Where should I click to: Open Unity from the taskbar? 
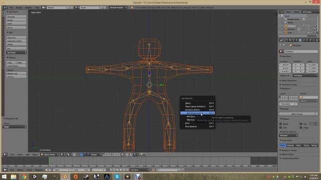(x=35, y=176)
